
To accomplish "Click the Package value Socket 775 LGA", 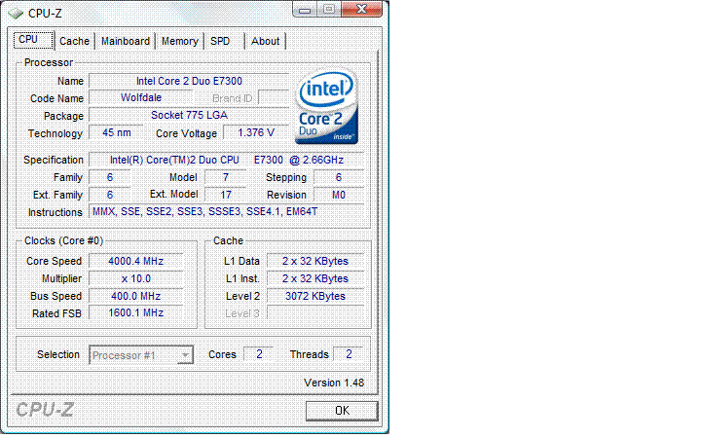I will point(189,115).
